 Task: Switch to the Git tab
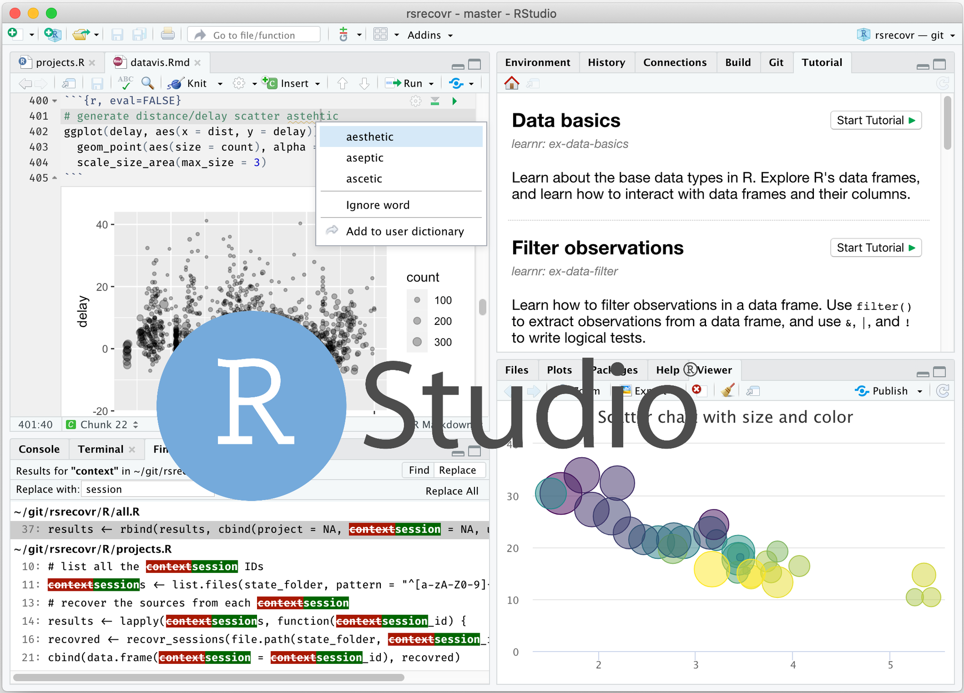point(776,62)
